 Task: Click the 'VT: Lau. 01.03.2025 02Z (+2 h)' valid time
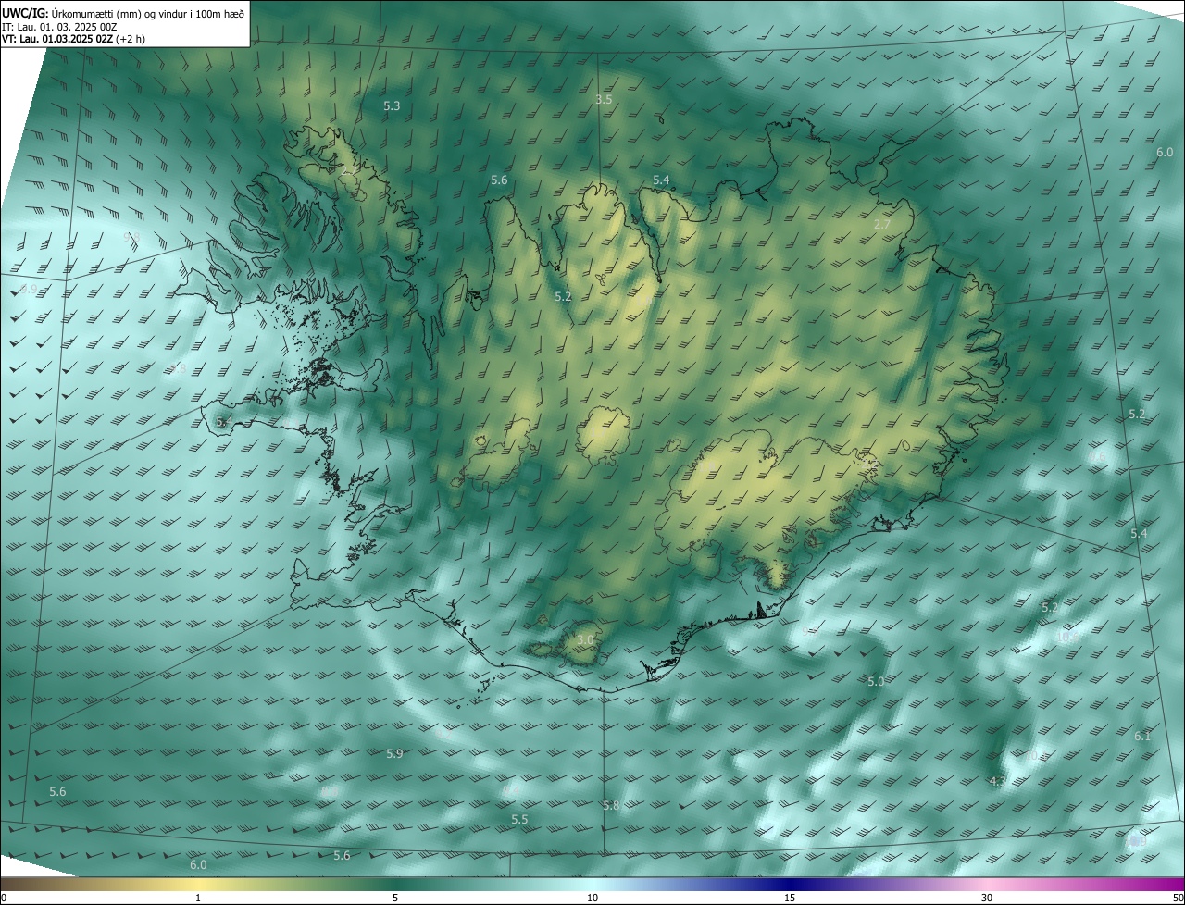point(74,39)
